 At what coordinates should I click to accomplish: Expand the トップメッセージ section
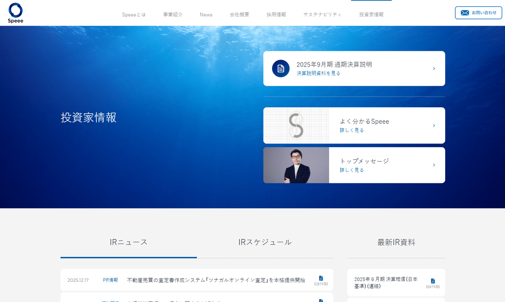click(353, 165)
